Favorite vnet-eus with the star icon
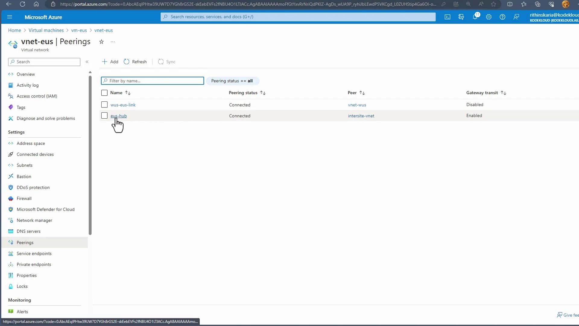The width and height of the screenshot is (579, 326). (101, 42)
